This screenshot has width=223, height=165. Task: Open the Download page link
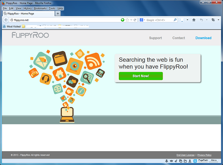(x=204, y=38)
